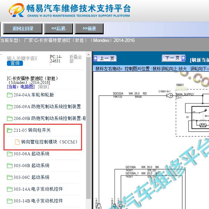Click <<后退 back button
209x209 pixels.
58,28
